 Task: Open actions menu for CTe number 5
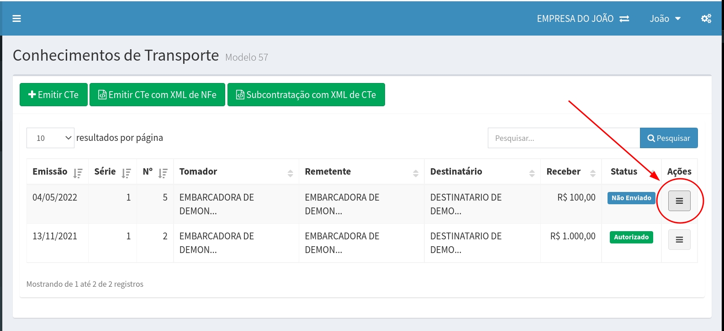tap(679, 201)
